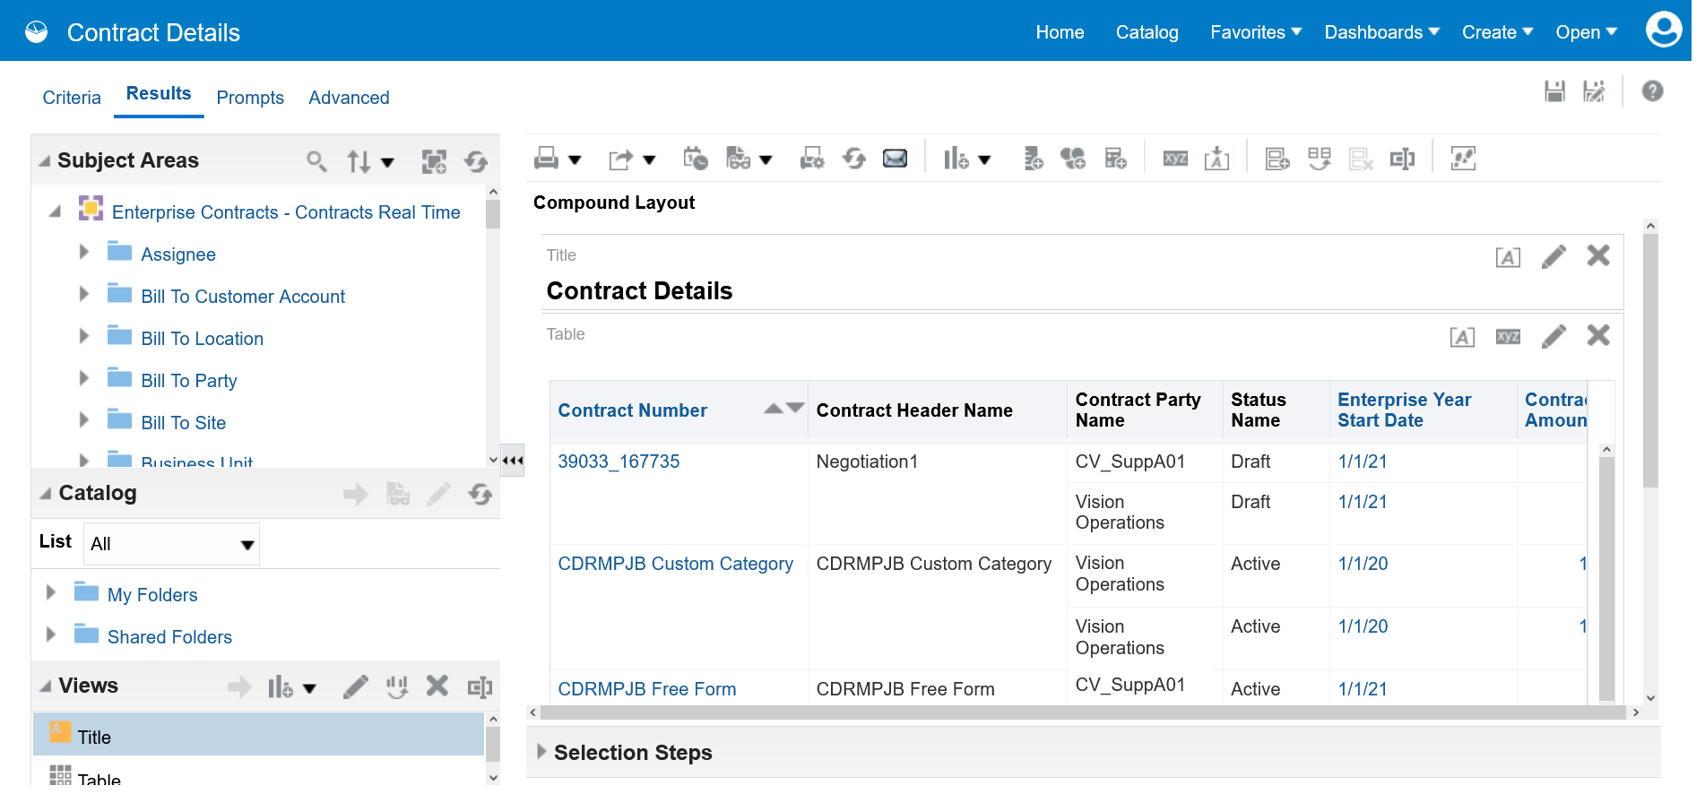Click the email envelope toolbar icon

pyautogui.click(x=895, y=159)
